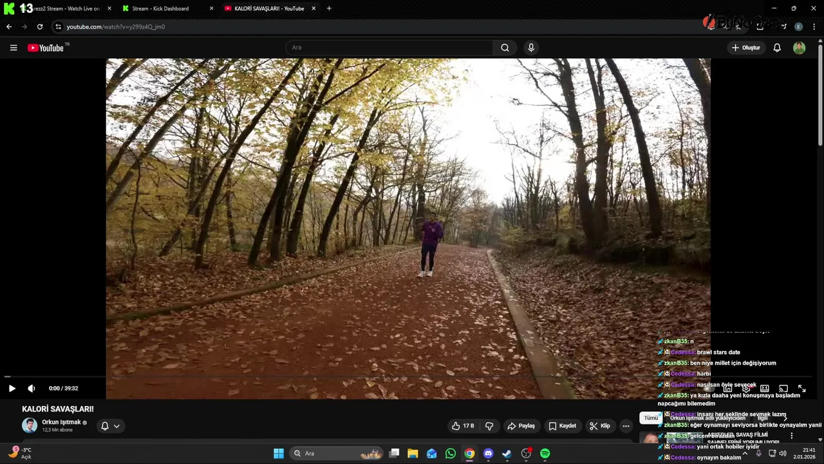Screen dimensions: 824x464
Task: Open OBS Studio from the taskbar
Action: [x=527, y=454]
